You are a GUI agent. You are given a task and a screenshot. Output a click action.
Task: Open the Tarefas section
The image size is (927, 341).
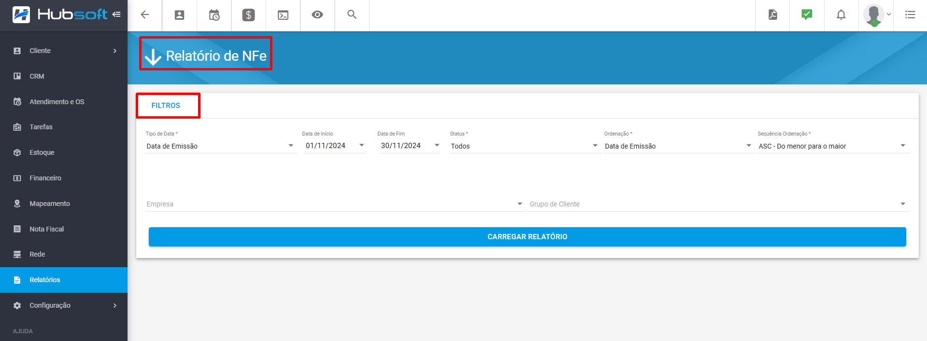64,127
